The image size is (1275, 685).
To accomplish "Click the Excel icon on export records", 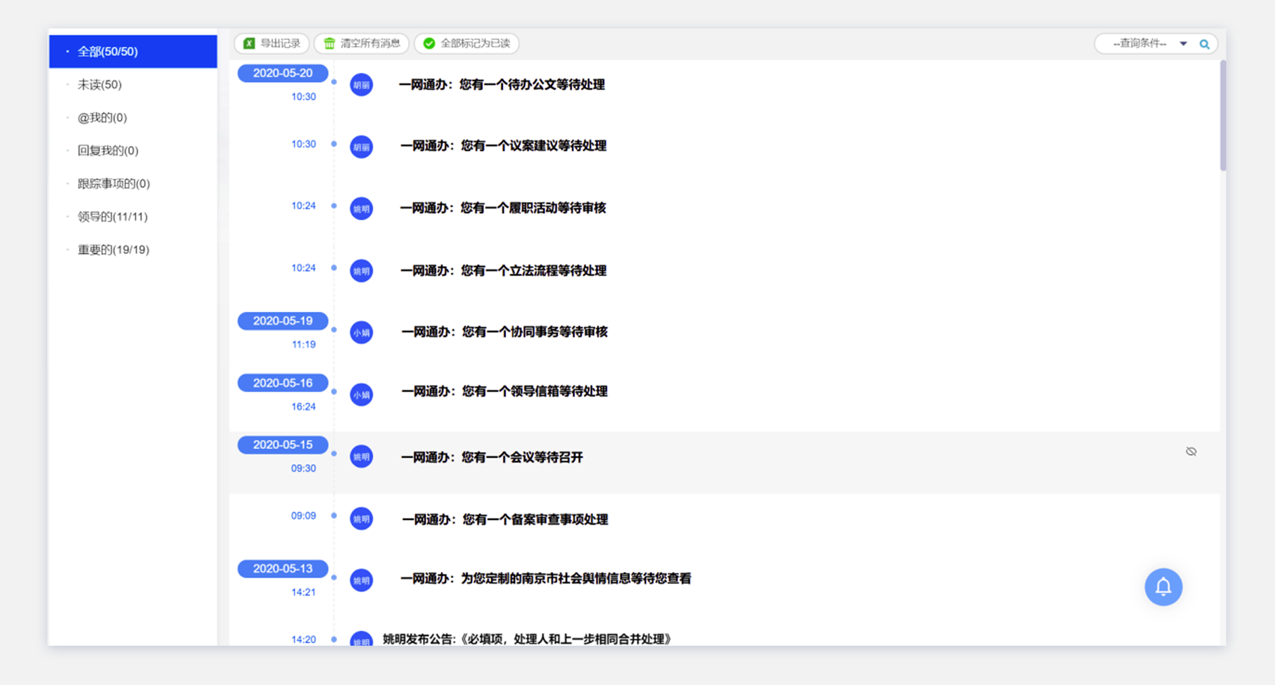I will click(249, 43).
